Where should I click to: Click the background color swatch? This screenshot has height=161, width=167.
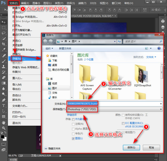coord(5,139)
